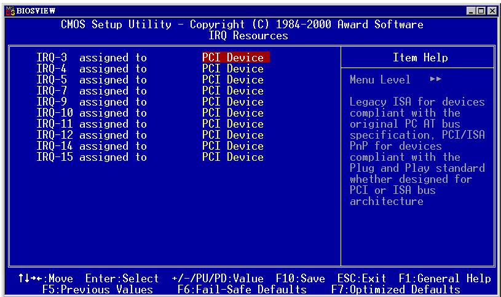Click the 'specification, PCI/ISA' help line
The width and height of the screenshot is (501, 297).
coord(417,135)
